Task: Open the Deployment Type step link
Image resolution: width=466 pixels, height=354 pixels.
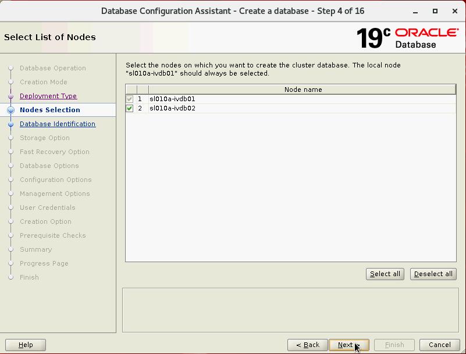Action: [x=48, y=96]
